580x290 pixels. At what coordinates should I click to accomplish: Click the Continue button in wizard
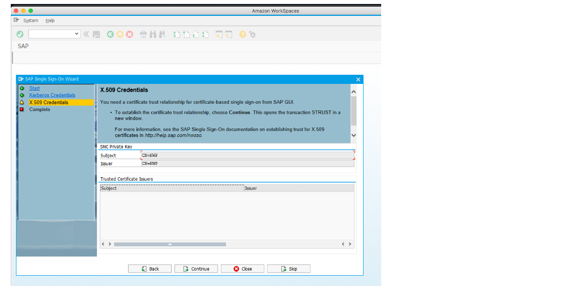pos(196,269)
